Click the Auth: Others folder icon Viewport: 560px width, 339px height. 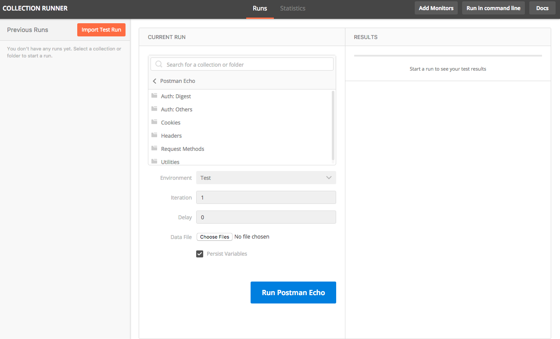154,109
